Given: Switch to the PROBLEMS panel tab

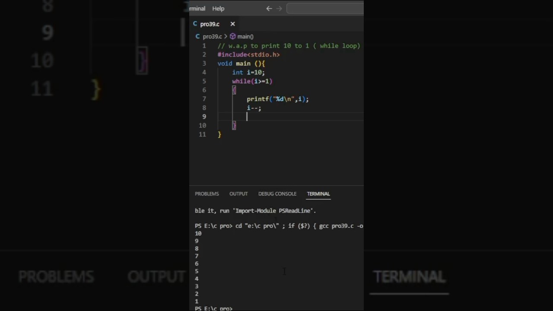Looking at the screenshot, I should (x=207, y=194).
